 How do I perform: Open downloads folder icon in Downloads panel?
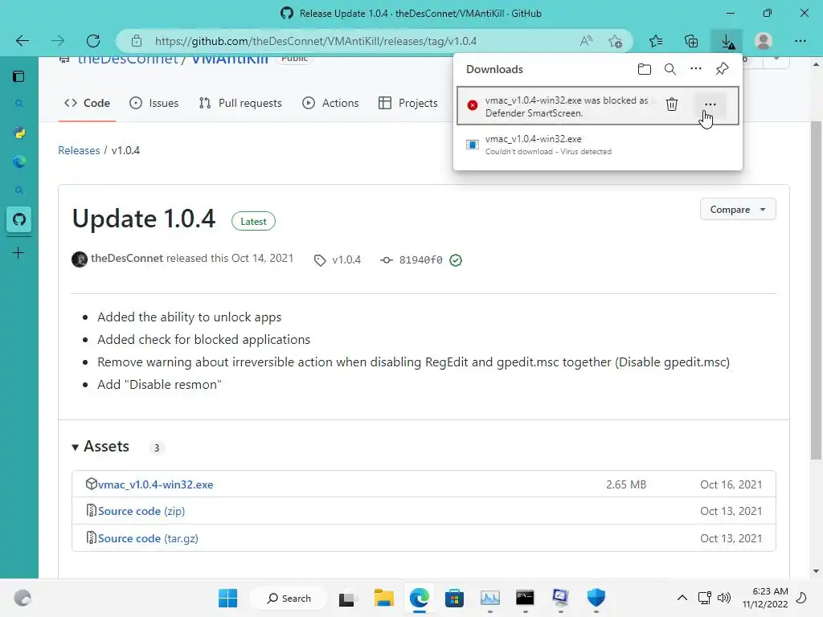pos(644,69)
